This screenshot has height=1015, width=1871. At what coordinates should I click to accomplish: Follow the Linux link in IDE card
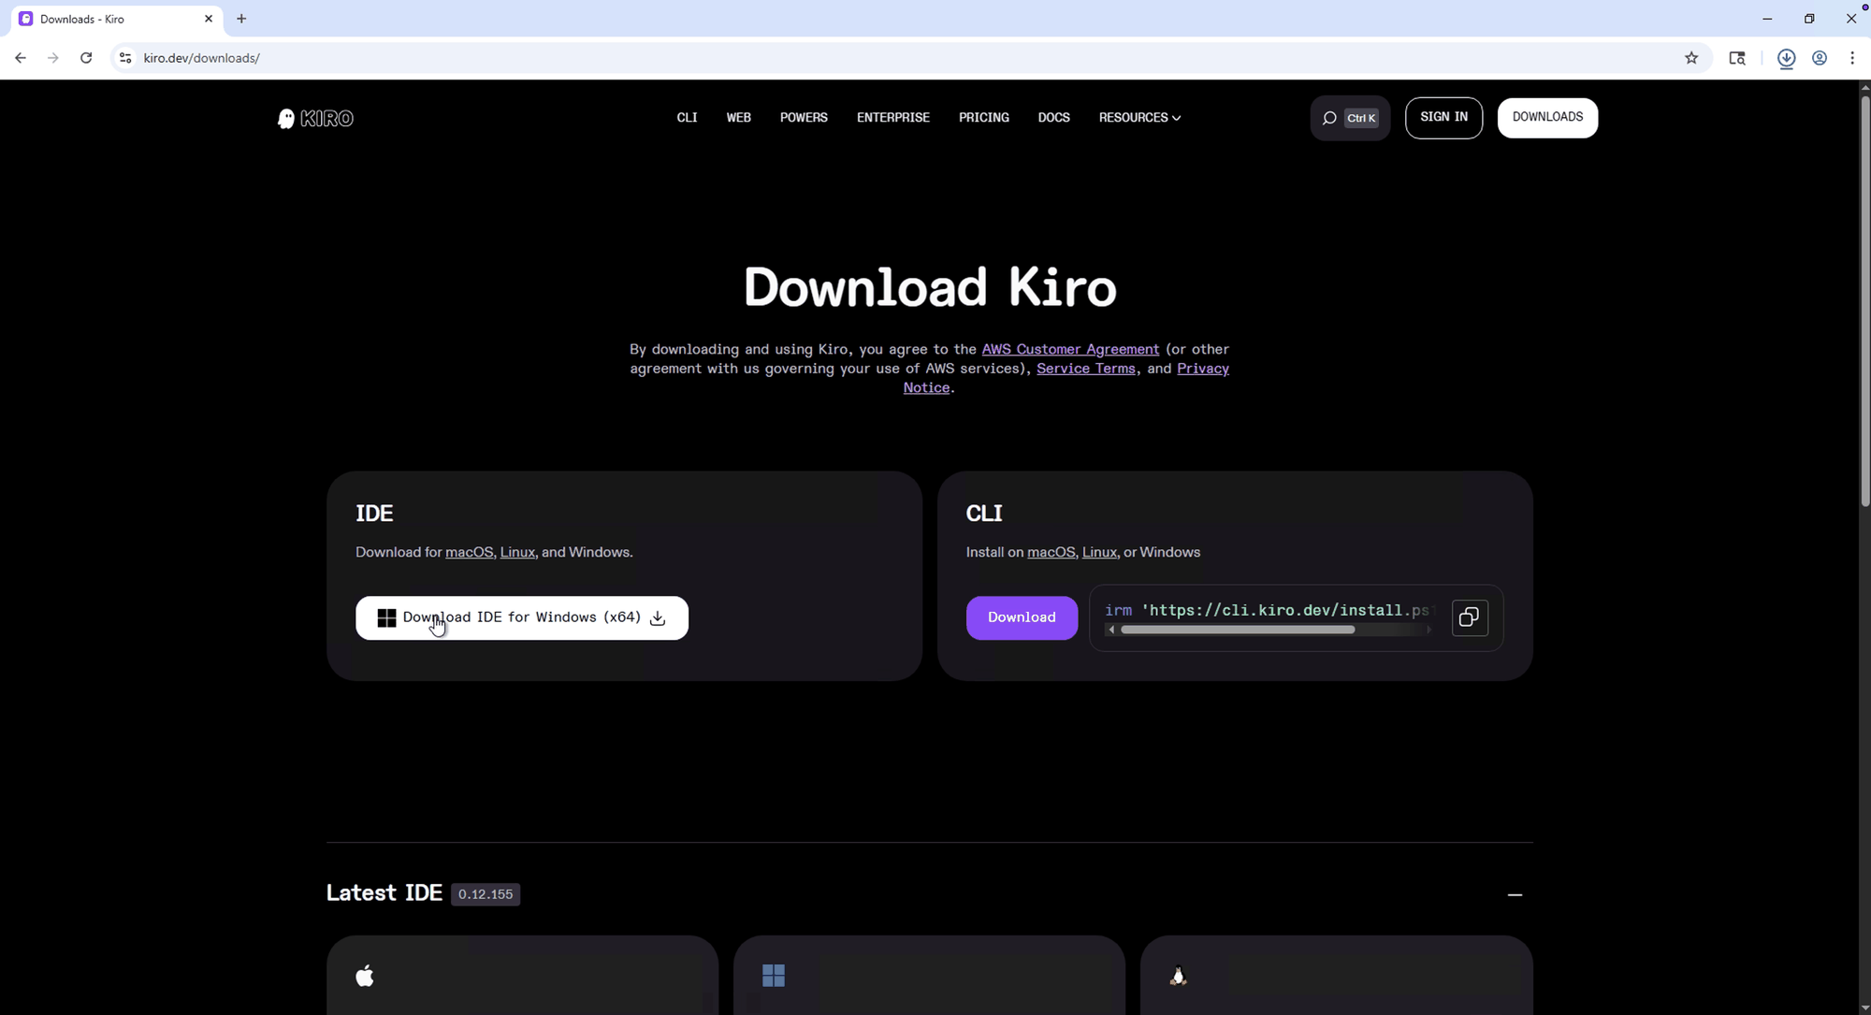(517, 553)
